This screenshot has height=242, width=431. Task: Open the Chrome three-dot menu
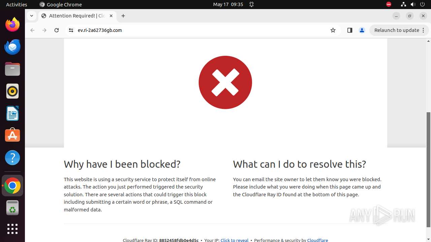click(424, 30)
